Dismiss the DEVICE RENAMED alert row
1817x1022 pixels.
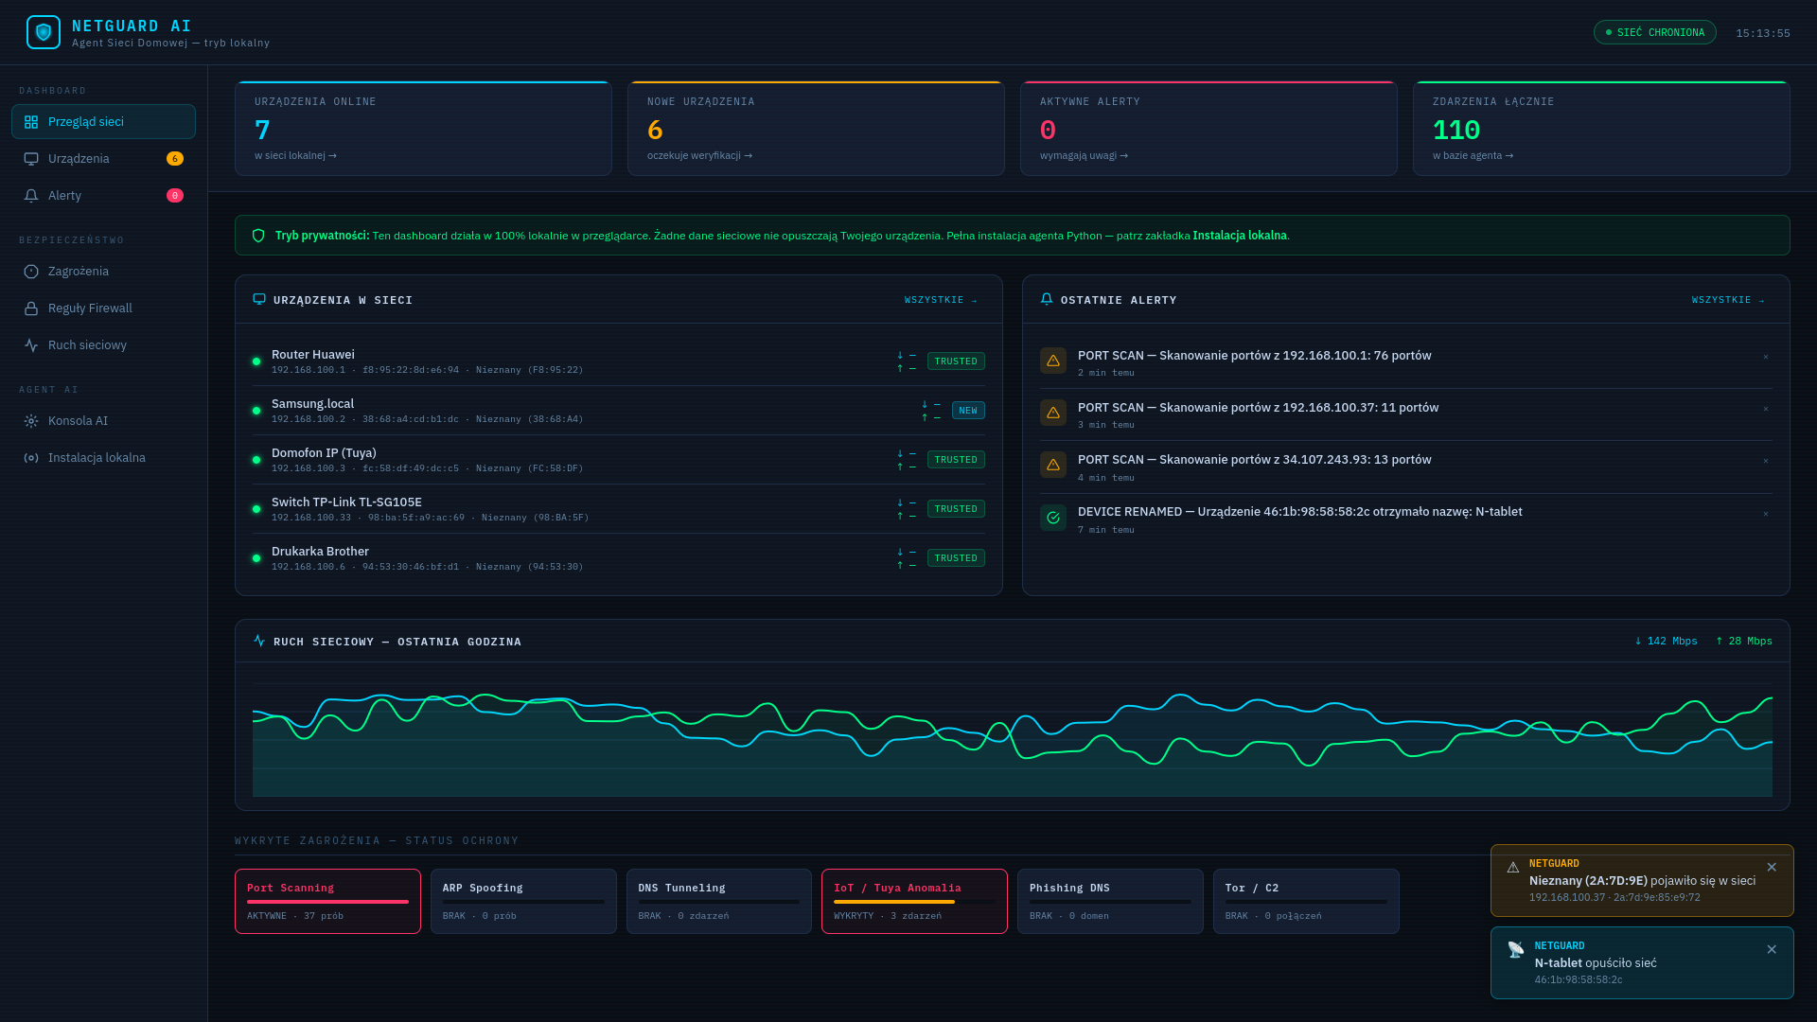(x=1765, y=514)
